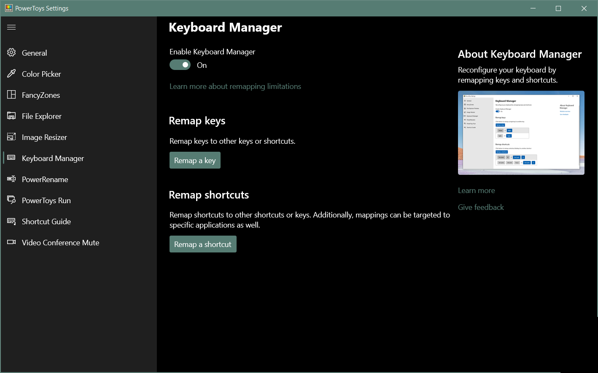Collapse the hamburger navigation menu
This screenshot has height=373, width=598.
(11, 27)
